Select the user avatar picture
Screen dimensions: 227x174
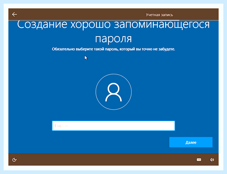[x=113, y=92]
